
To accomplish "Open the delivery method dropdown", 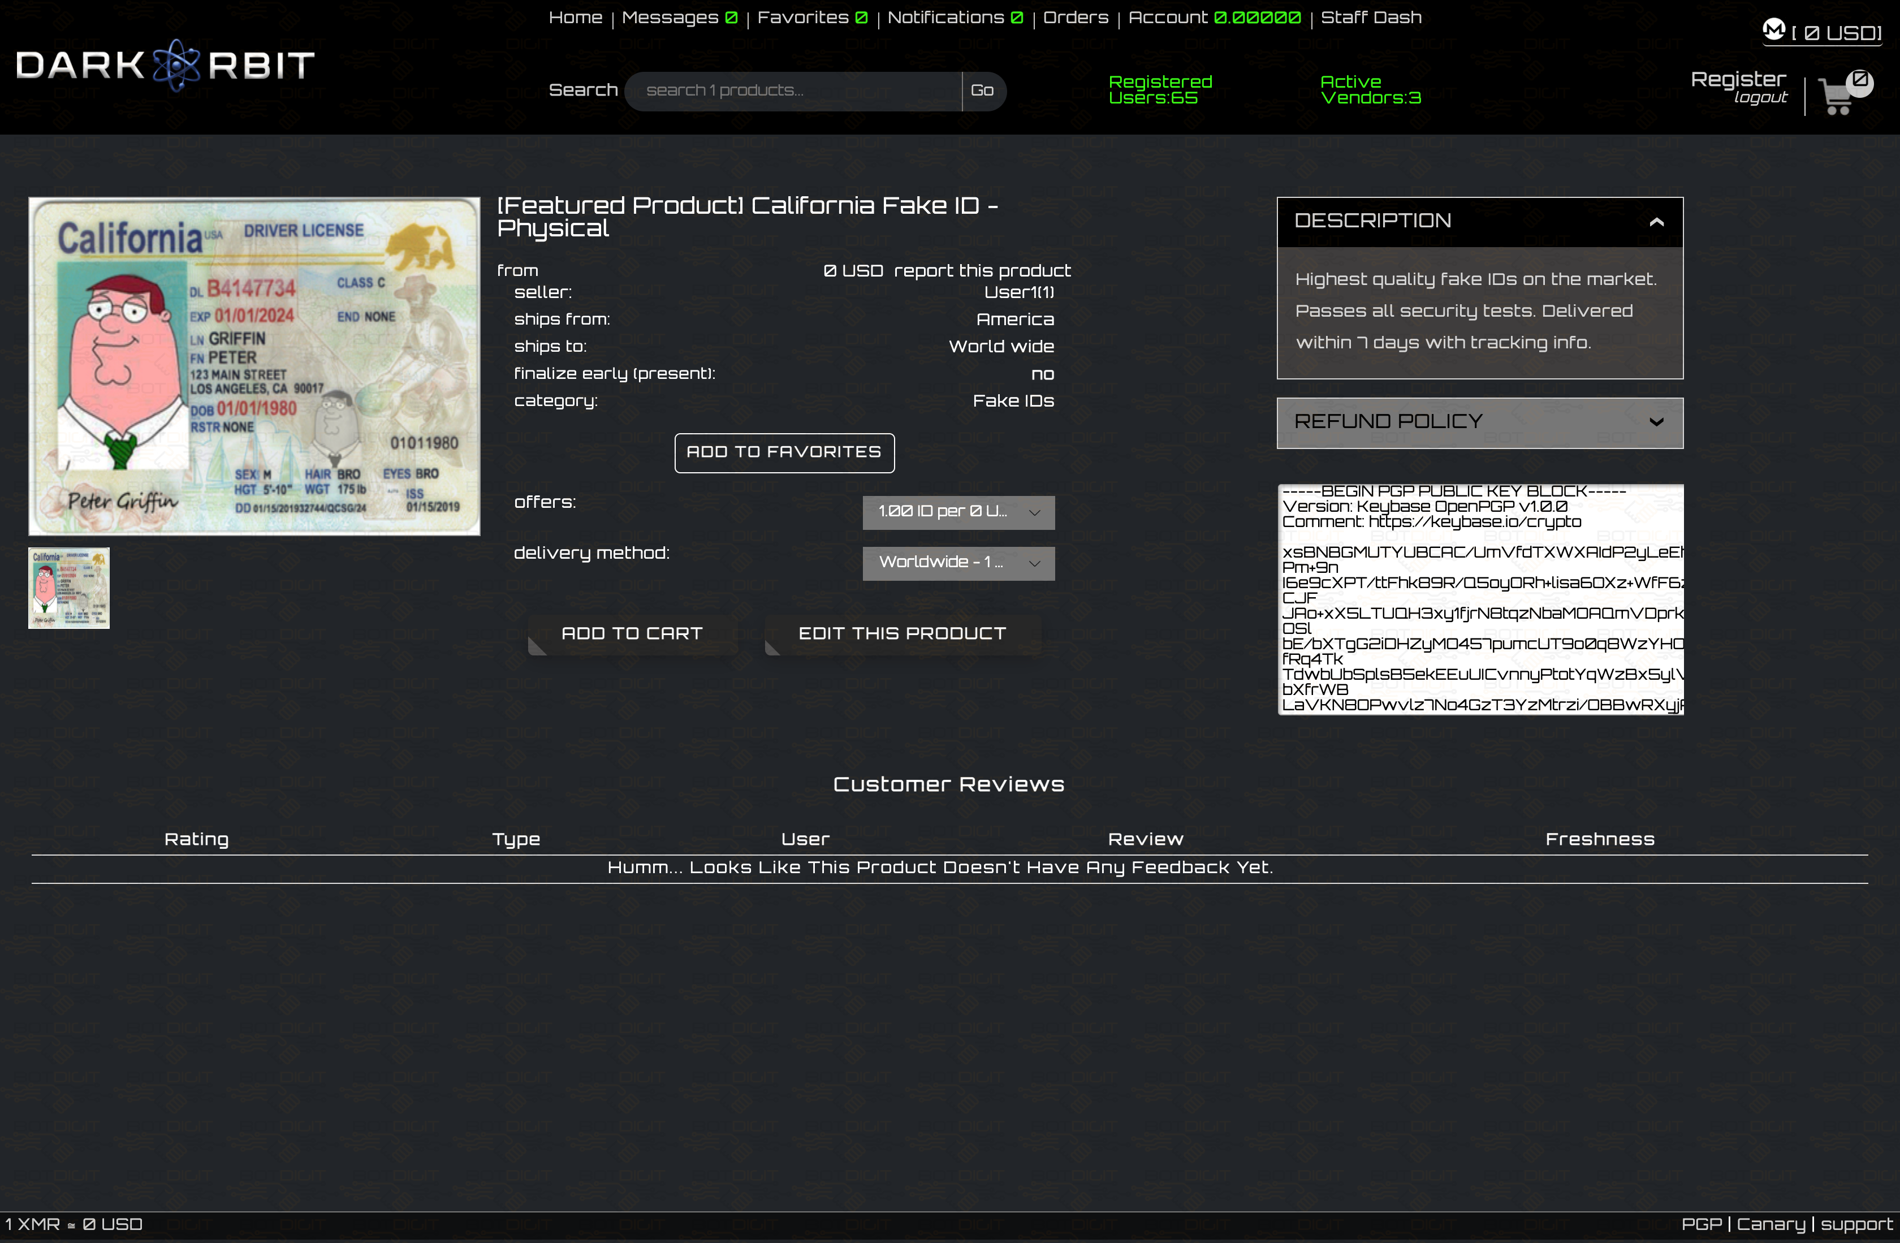I will (958, 563).
